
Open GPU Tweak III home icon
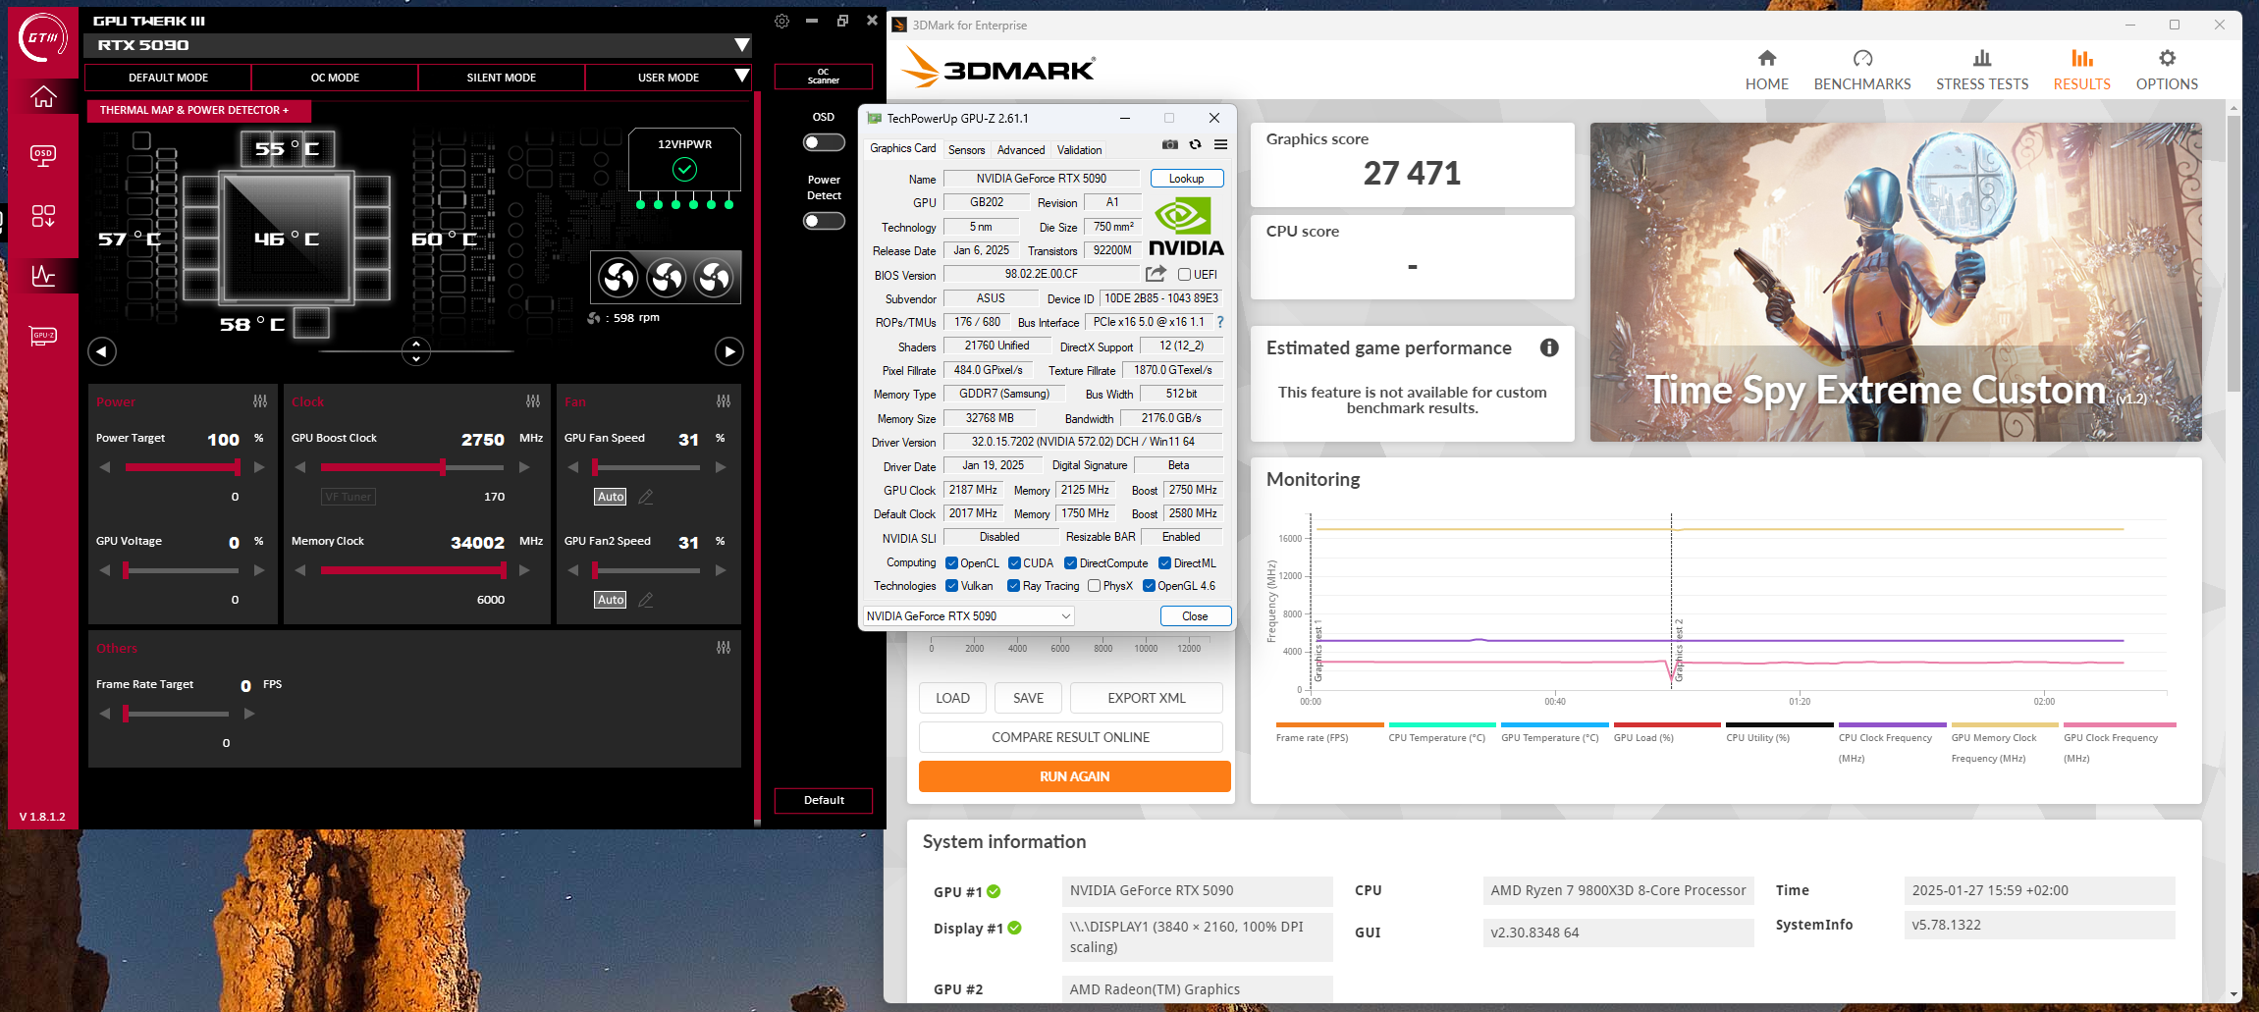tap(43, 97)
